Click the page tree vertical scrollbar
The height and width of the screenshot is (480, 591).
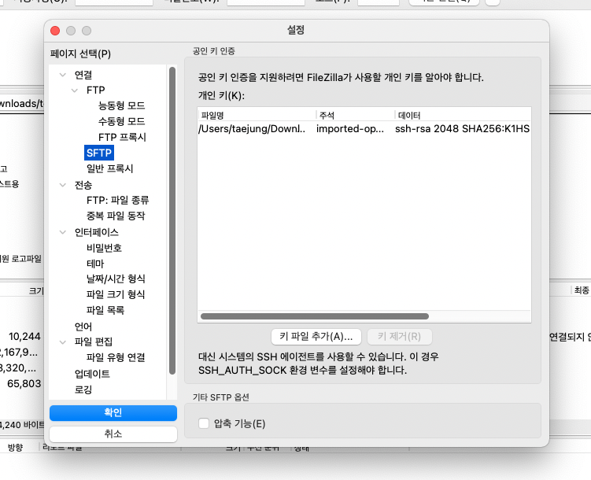[x=172, y=220]
